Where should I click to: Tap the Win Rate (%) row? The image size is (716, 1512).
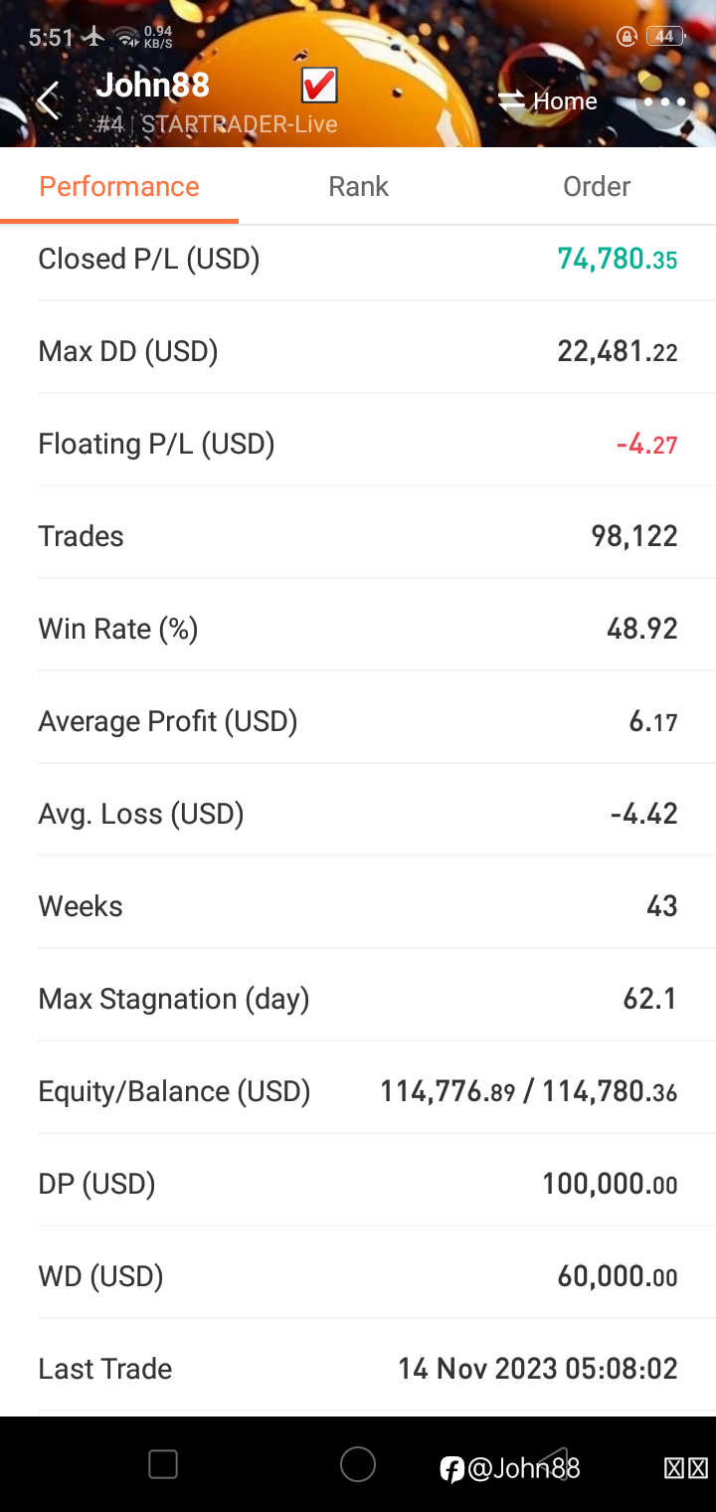[x=358, y=629]
